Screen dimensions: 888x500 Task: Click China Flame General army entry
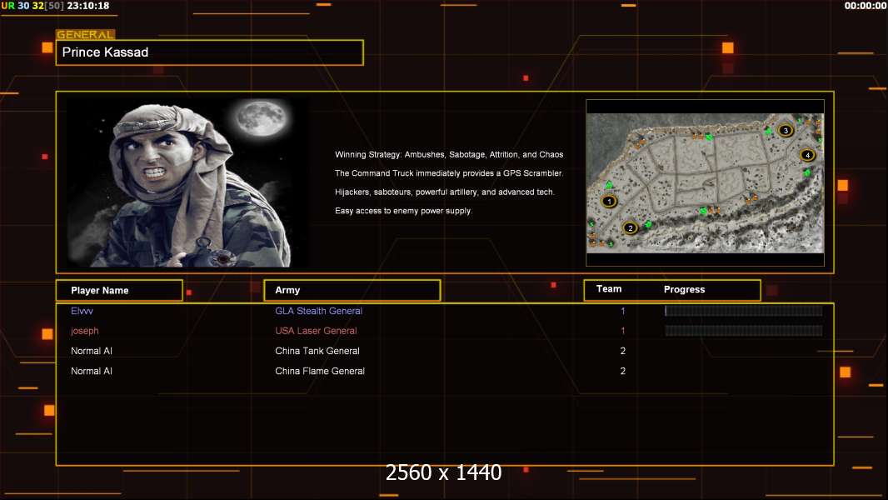point(320,371)
